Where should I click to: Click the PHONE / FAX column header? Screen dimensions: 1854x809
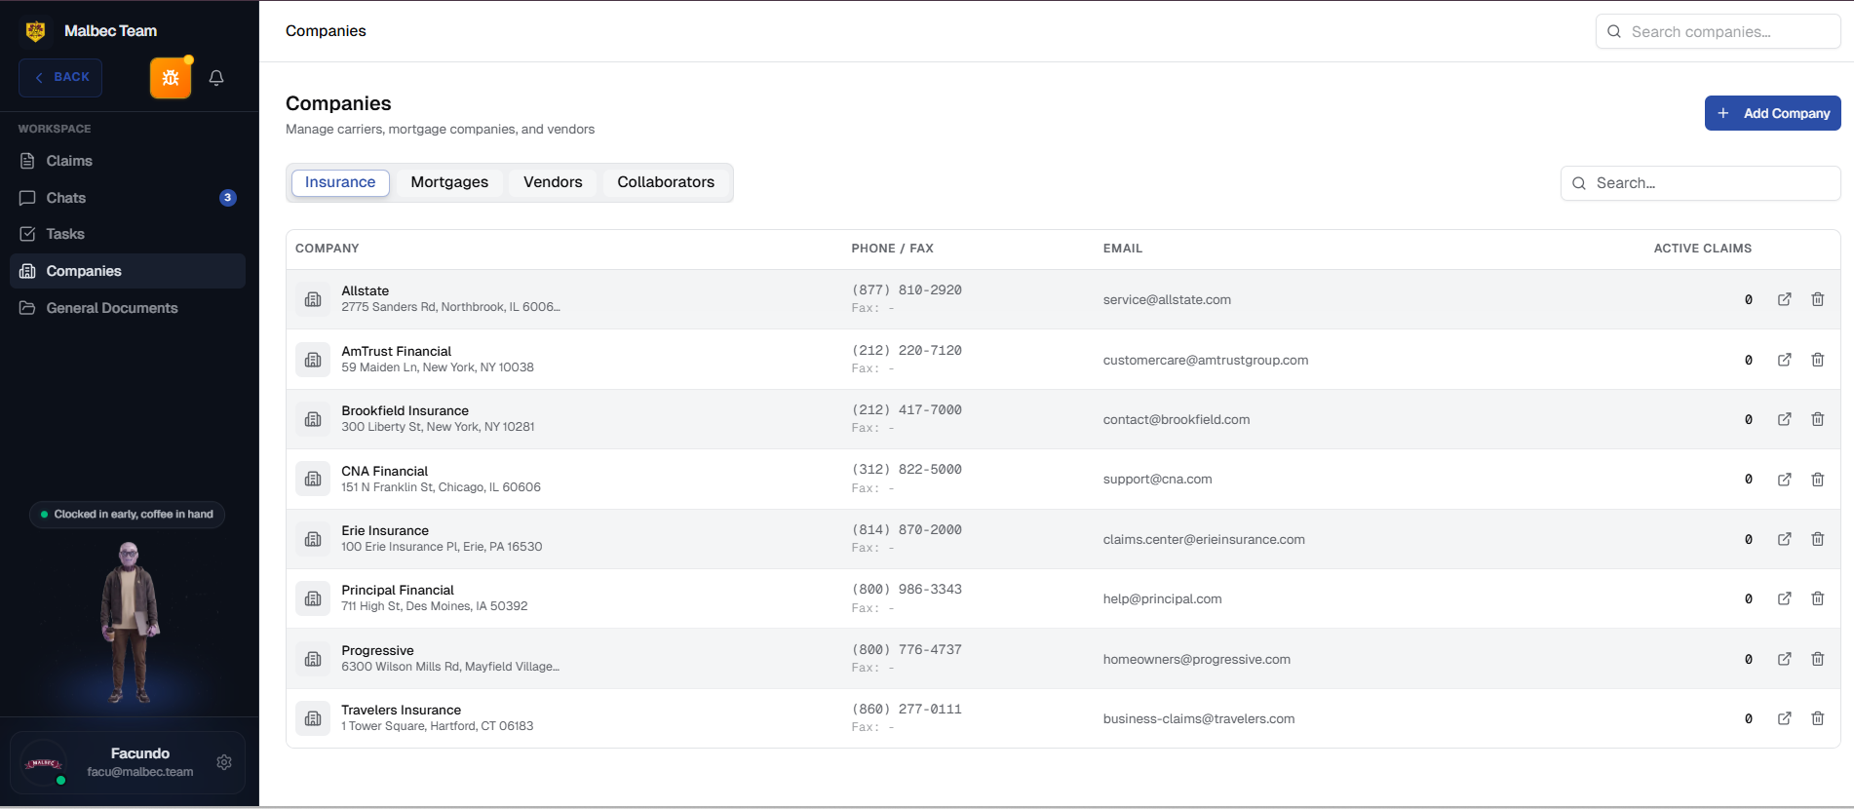click(x=892, y=249)
